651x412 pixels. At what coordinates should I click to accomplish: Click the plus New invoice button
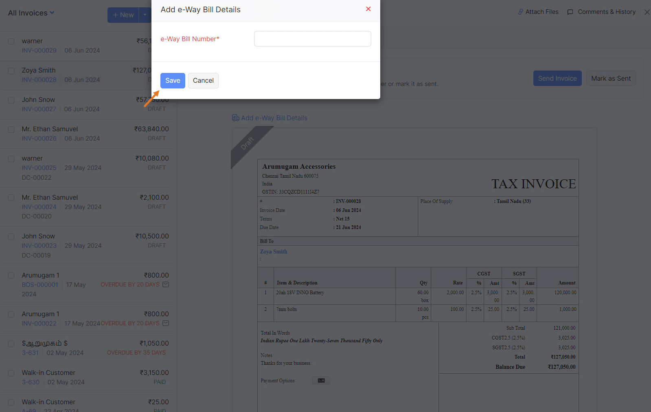(123, 15)
